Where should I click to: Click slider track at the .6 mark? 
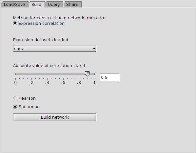point(63,74)
